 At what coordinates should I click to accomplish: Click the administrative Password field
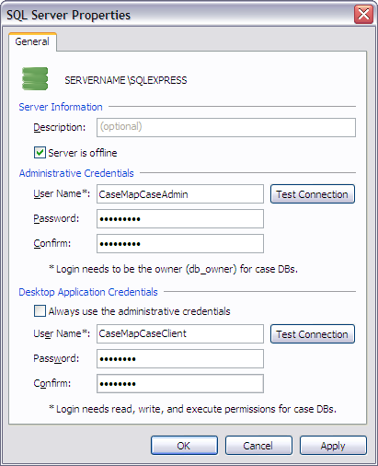click(180, 219)
